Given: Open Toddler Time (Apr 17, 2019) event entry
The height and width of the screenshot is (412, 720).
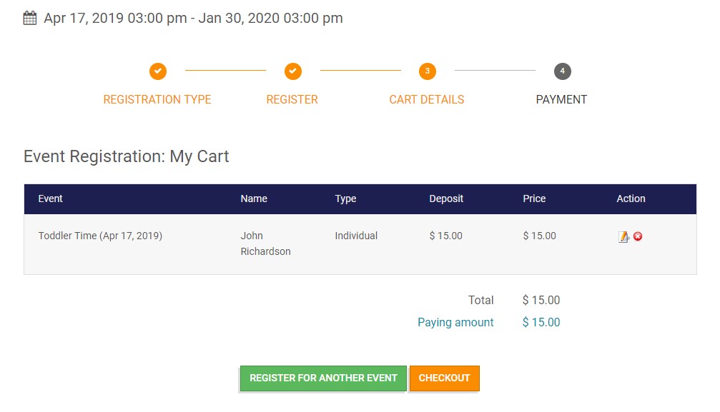Looking at the screenshot, I should tap(100, 236).
